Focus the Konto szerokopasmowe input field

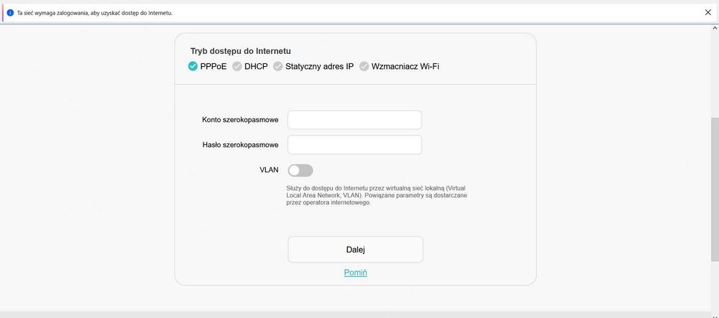[x=354, y=119]
